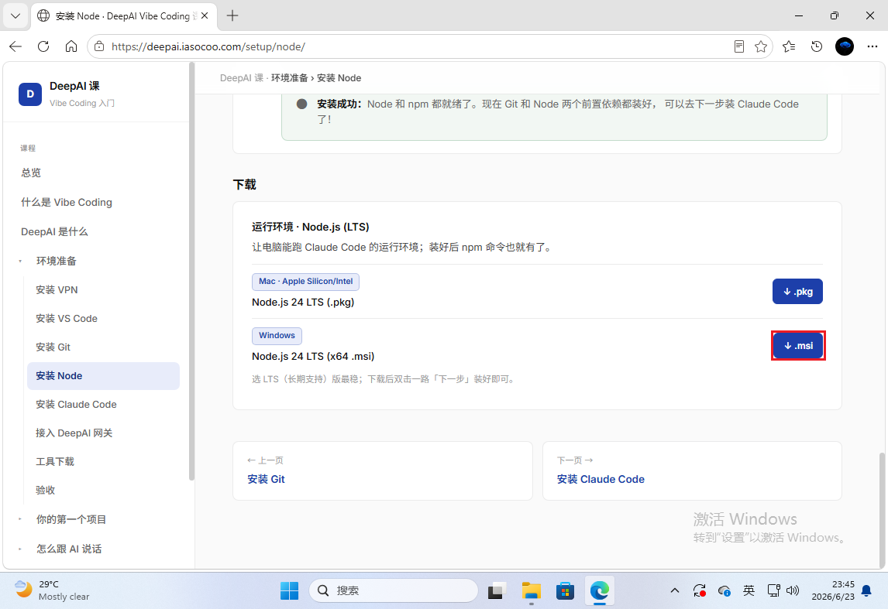This screenshot has width=888, height=609.
Task: Open network status tray icon
Action: (x=773, y=591)
